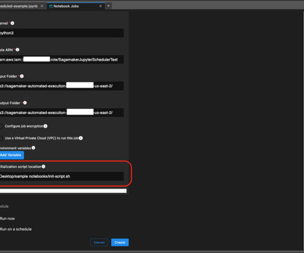The height and width of the screenshot is (253, 304).
Task: Click the Add Variable button
Action: tap(11, 155)
